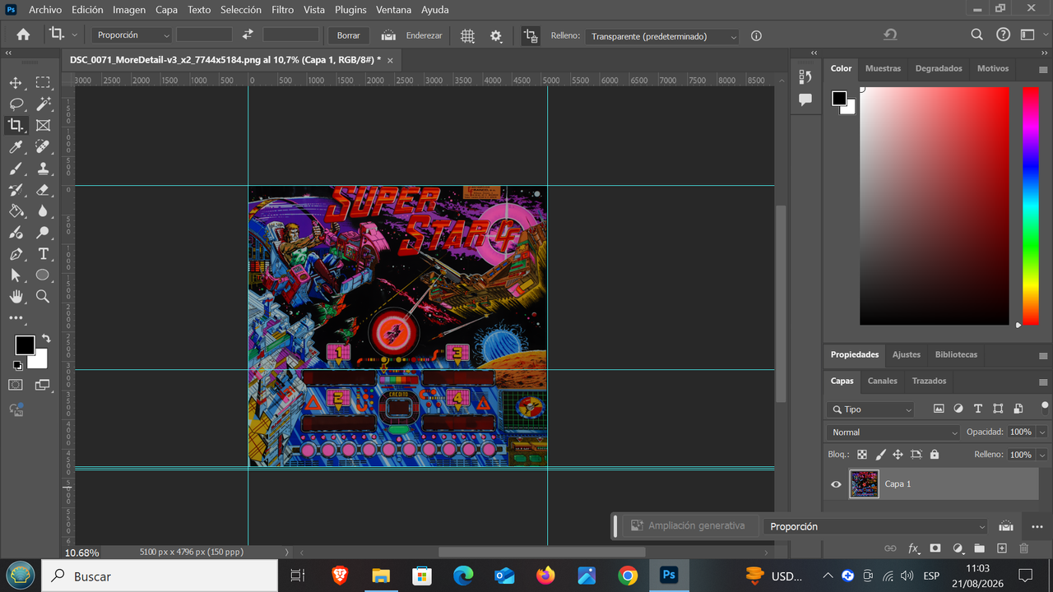This screenshot has width=1053, height=592.
Task: Open the layer blend mode Normal dropdown
Action: pos(893,432)
